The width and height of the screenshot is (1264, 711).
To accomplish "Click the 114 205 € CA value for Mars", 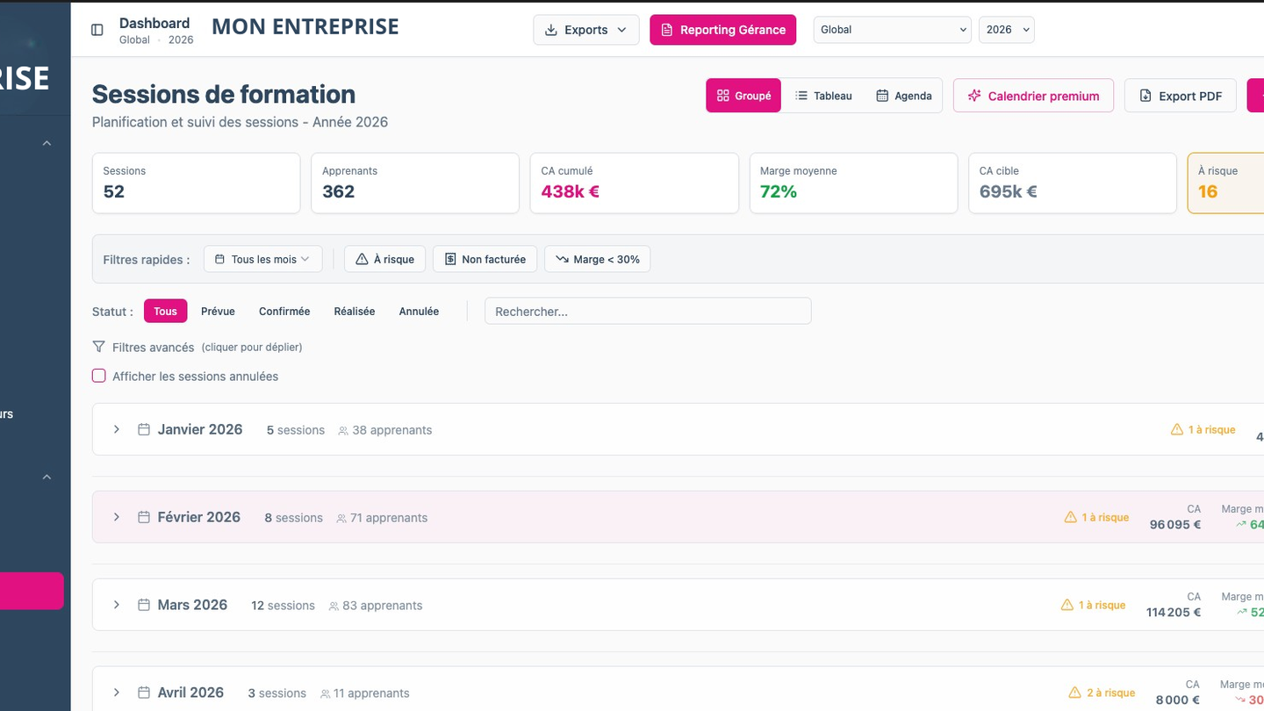I will [x=1174, y=613].
